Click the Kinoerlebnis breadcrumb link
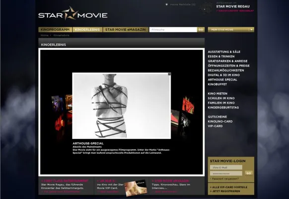Image resolution: width=289 pixels, height=199 pixels. (62, 35)
